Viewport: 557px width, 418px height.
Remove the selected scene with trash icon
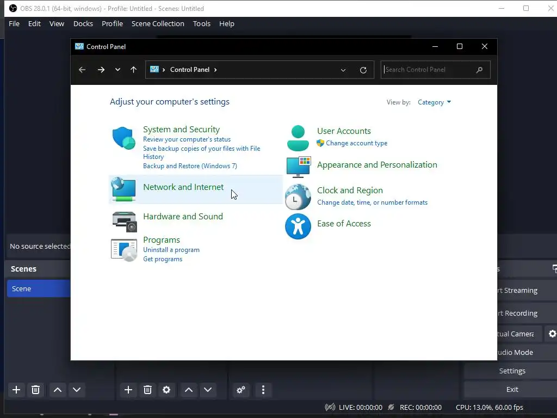point(35,390)
